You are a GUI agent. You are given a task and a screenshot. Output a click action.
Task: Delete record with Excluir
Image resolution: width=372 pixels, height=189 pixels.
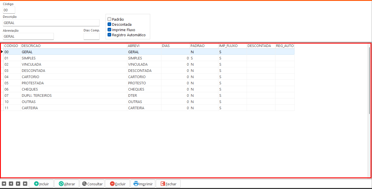click(x=117, y=184)
